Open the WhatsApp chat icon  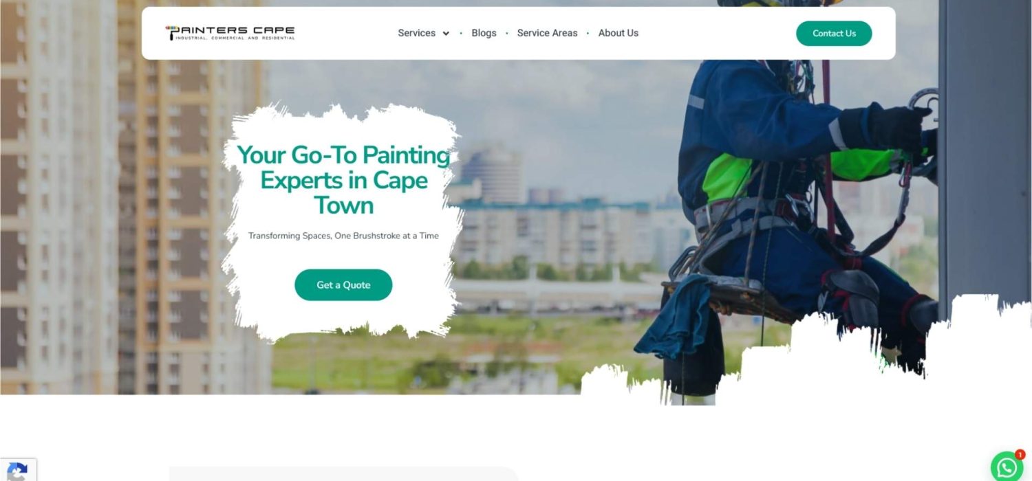[1007, 467]
